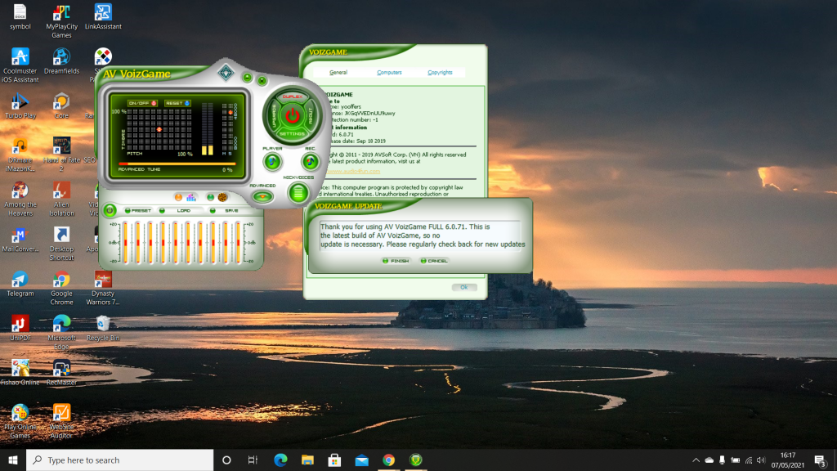
Task: Open Turbo Play desktop icon
Action: [20, 105]
